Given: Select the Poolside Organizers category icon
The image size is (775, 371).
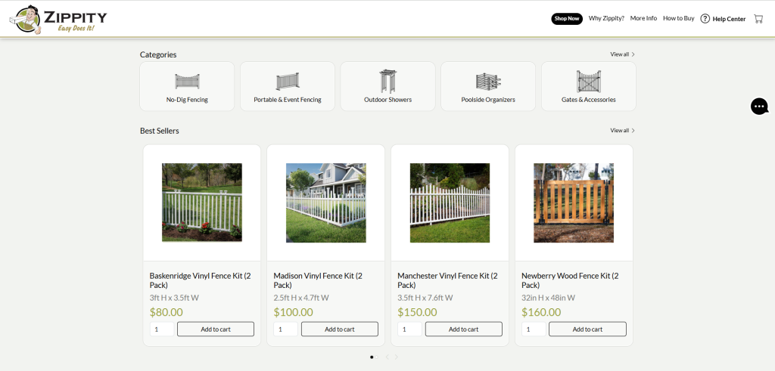Looking at the screenshot, I should (488, 82).
